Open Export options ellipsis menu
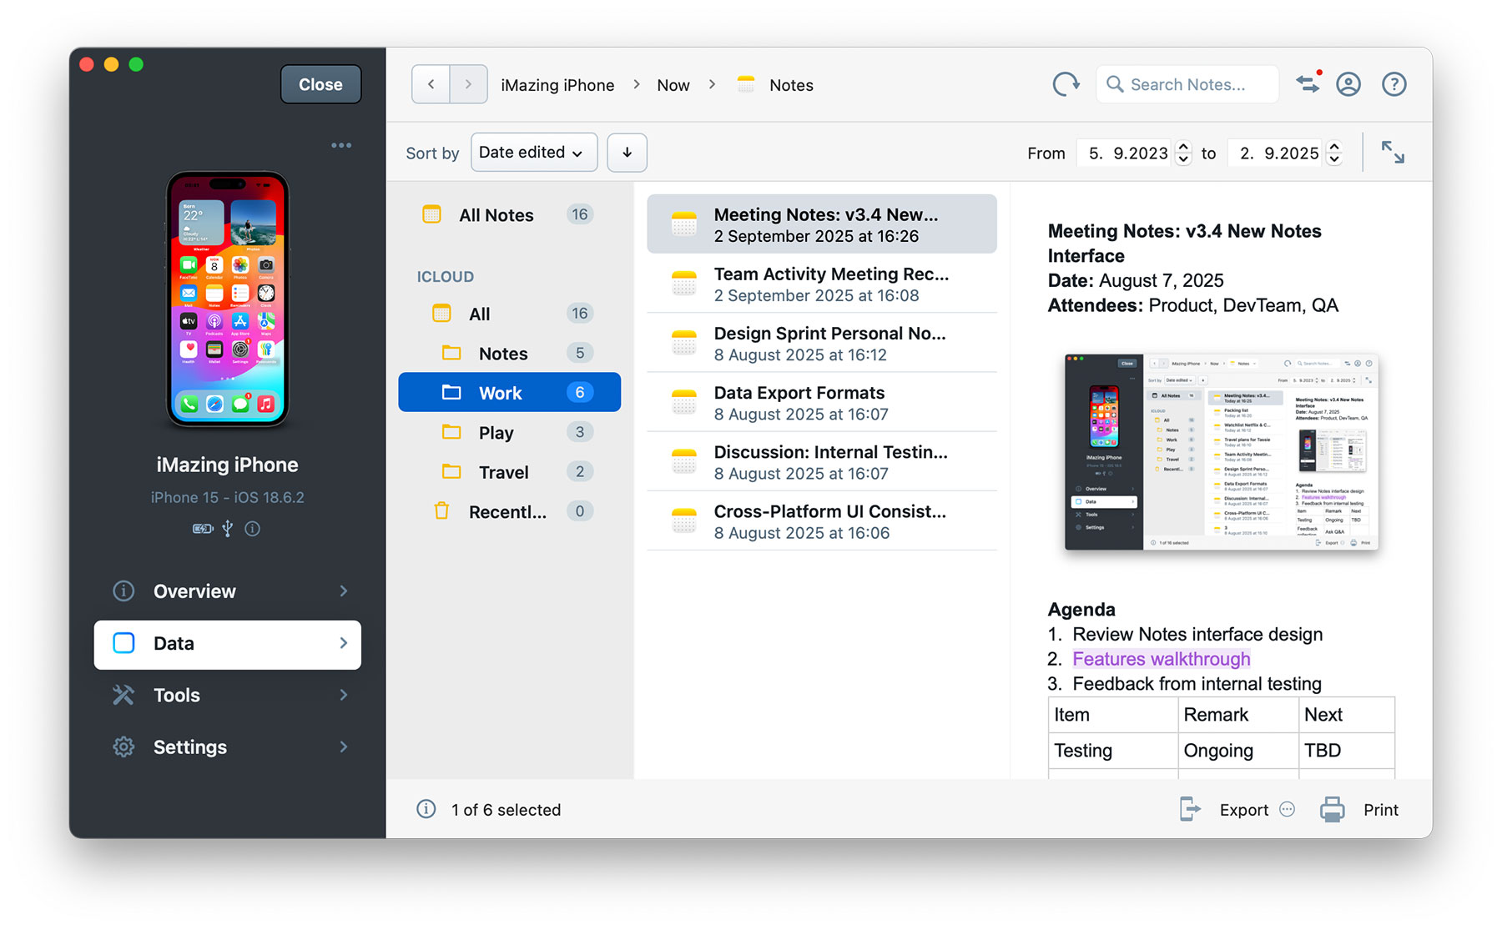The image size is (1502, 930). 1288,810
